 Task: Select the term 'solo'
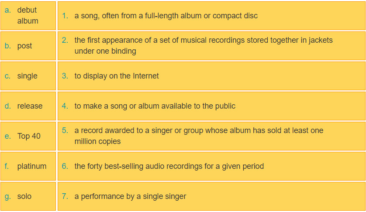pos(24,196)
